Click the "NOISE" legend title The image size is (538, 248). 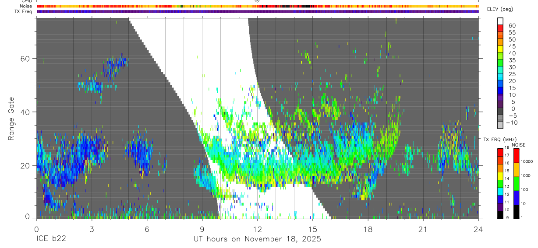(519, 145)
